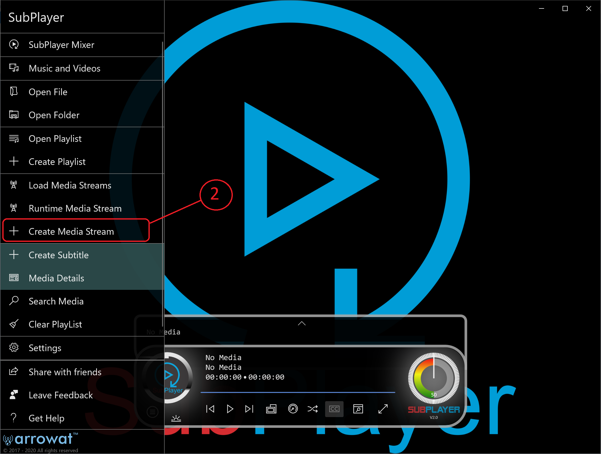Click Music and Videos library icon

[x=14, y=68]
